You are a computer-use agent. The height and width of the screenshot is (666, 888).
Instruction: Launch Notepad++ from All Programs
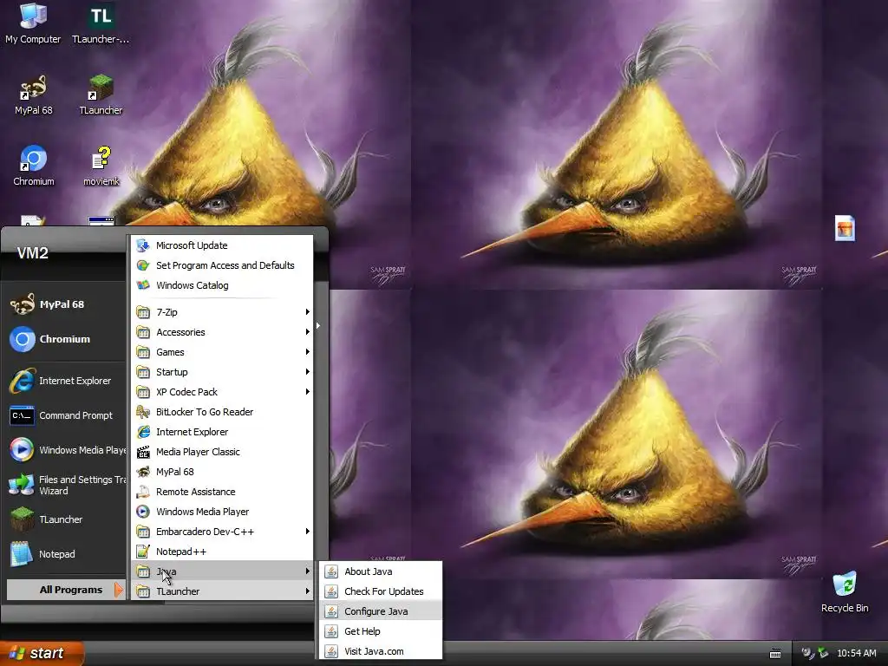click(222, 551)
